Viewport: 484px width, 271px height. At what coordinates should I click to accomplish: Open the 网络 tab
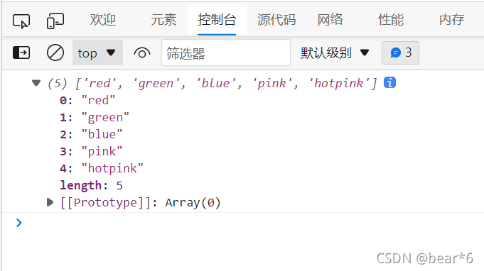[x=330, y=20]
